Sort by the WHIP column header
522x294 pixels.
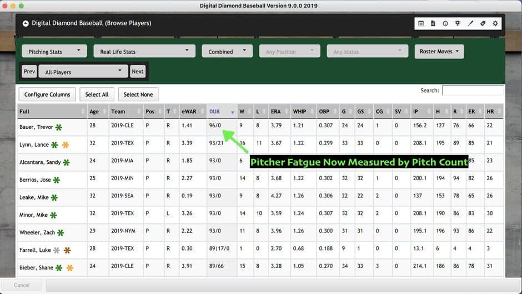pyautogui.click(x=304, y=111)
